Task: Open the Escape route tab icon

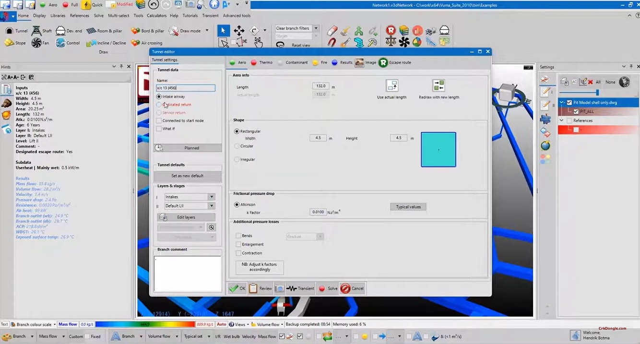Action: (x=383, y=62)
